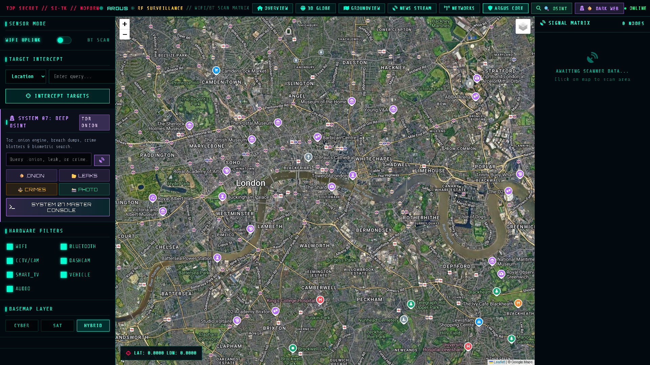Screen dimensions: 650x365
Task: Click the Intercept Targets button
Action: (x=58, y=96)
